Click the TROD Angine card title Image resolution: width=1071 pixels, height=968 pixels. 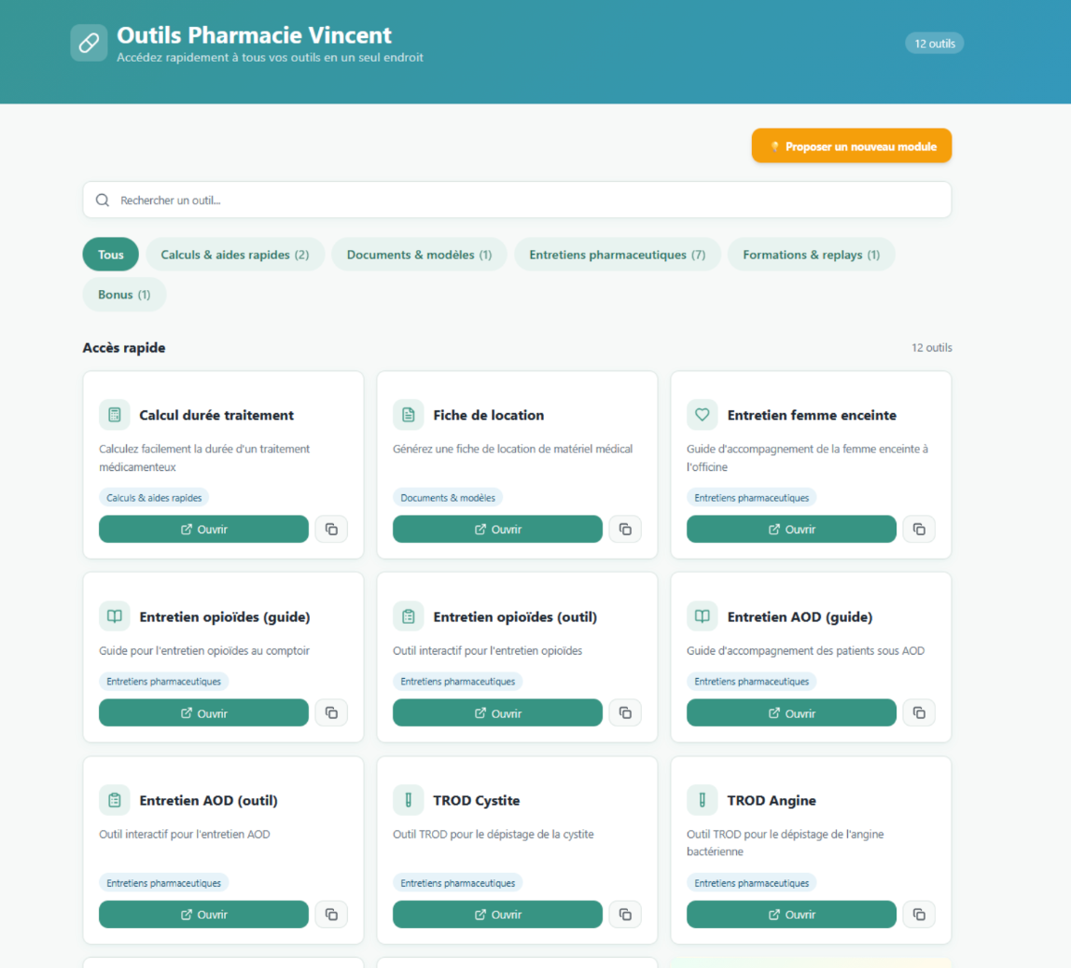(x=772, y=800)
